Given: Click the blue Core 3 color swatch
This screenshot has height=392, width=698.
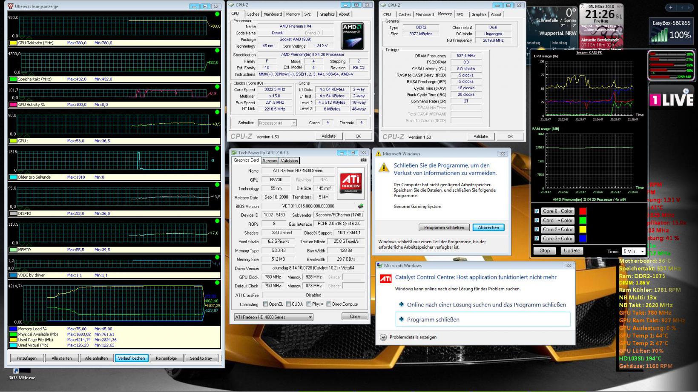Looking at the screenshot, I should tap(583, 239).
